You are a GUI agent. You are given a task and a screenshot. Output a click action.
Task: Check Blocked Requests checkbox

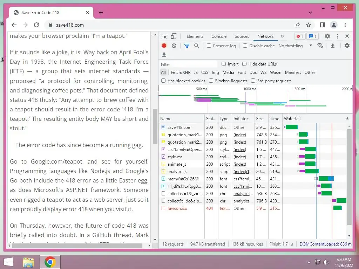pyautogui.click(x=211, y=81)
